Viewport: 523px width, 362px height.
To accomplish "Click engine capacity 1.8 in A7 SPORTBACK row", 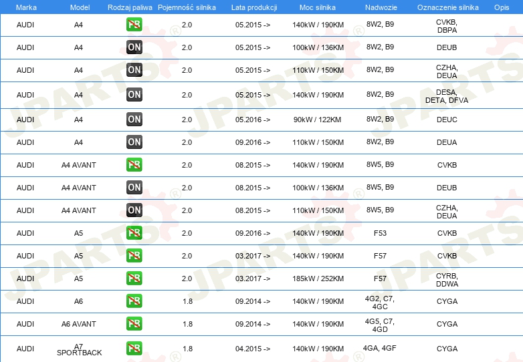I will (187, 349).
